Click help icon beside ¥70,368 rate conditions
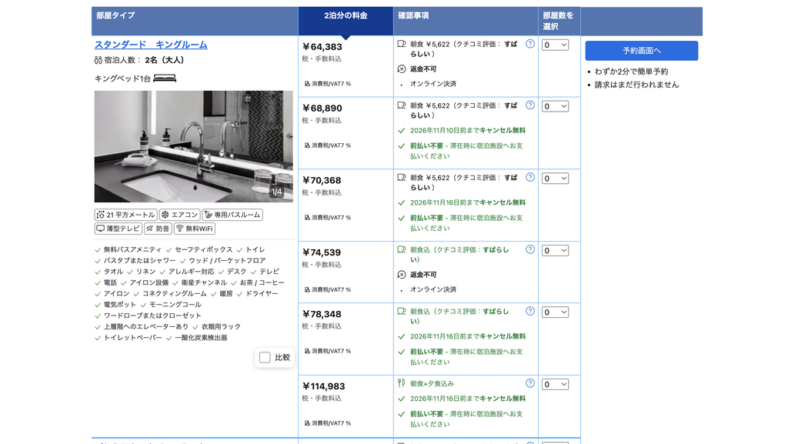 529,177
